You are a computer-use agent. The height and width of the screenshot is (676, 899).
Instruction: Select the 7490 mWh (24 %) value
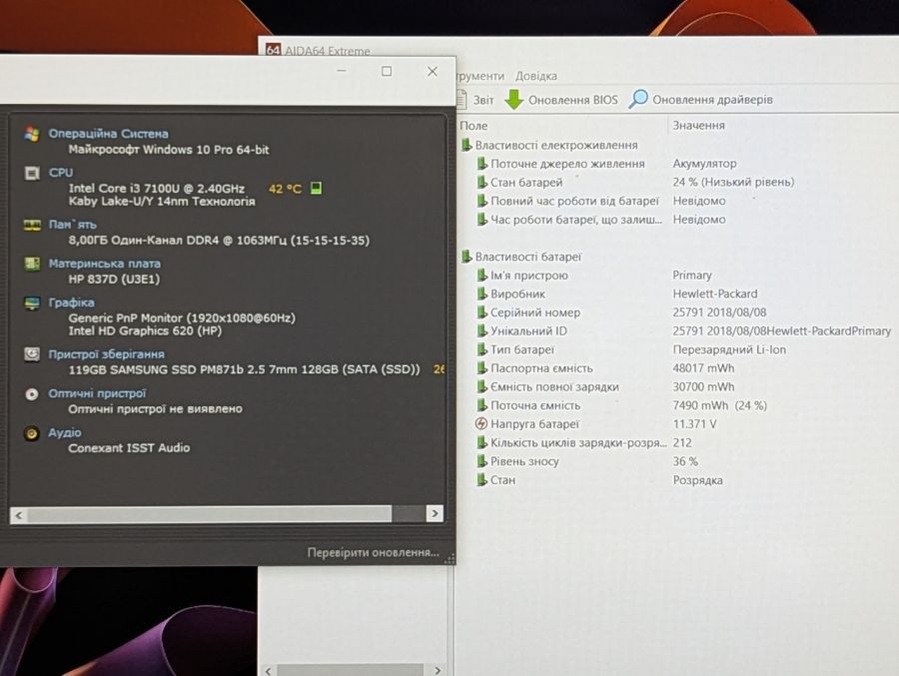(x=719, y=405)
